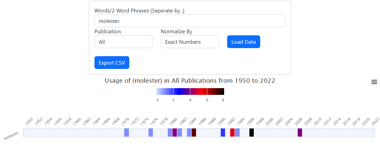380x148 pixels.
Task: Select the purple 1980 heatmap cell
Action: click(175, 133)
